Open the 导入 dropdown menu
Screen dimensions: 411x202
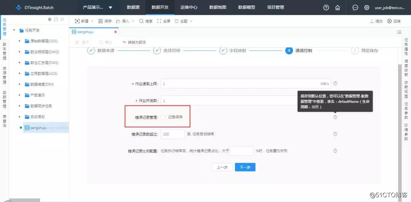click(125, 21)
